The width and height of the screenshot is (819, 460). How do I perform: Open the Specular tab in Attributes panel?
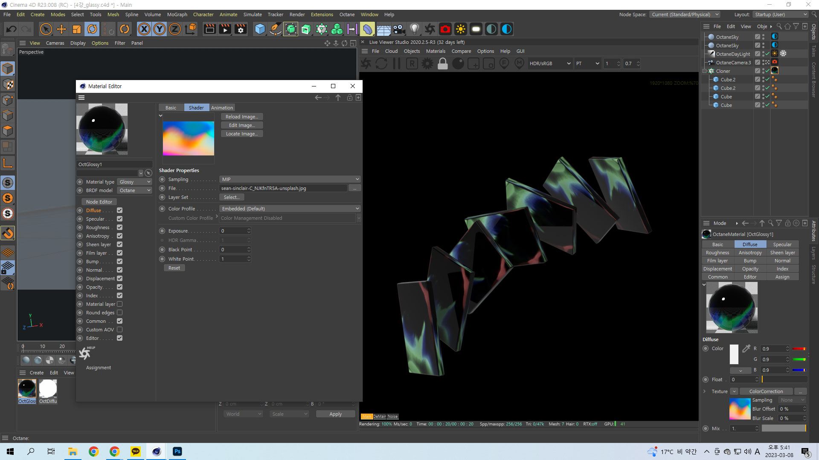[x=782, y=244]
